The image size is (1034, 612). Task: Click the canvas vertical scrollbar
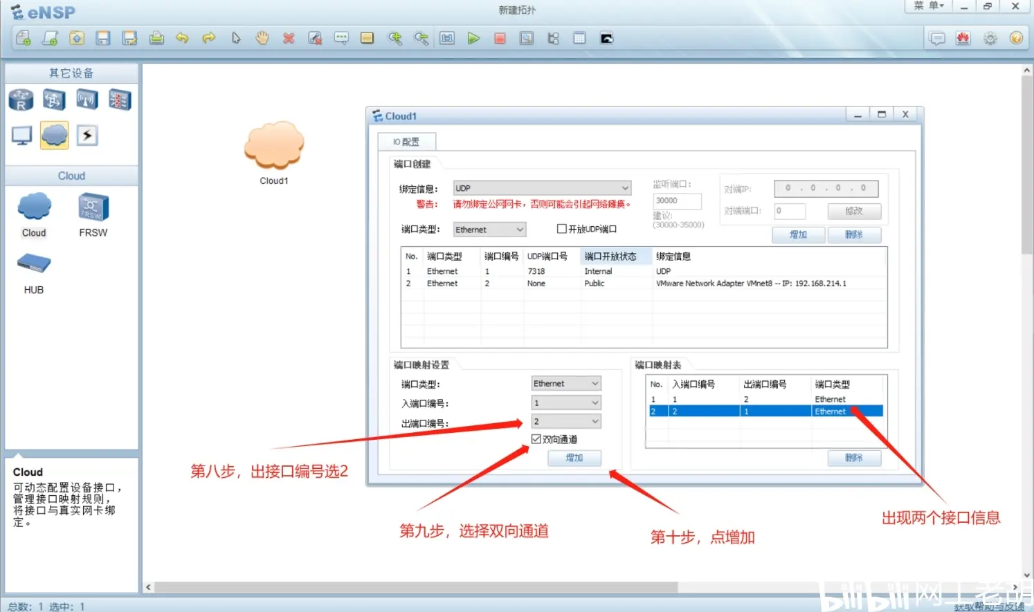coord(1027,165)
